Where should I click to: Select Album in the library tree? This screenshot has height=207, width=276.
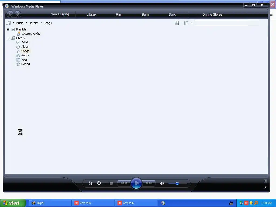pos(25,47)
